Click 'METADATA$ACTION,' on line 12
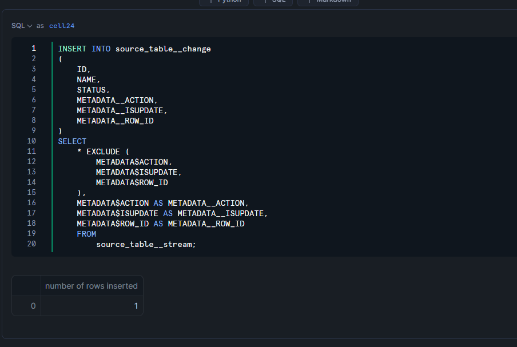Screen dimensions: 517x347 tap(134, 162)
